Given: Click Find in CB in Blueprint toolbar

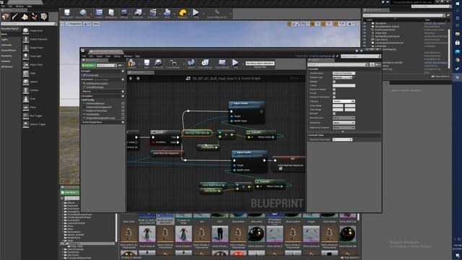Looking at the screenshot, I should (158, 64).
